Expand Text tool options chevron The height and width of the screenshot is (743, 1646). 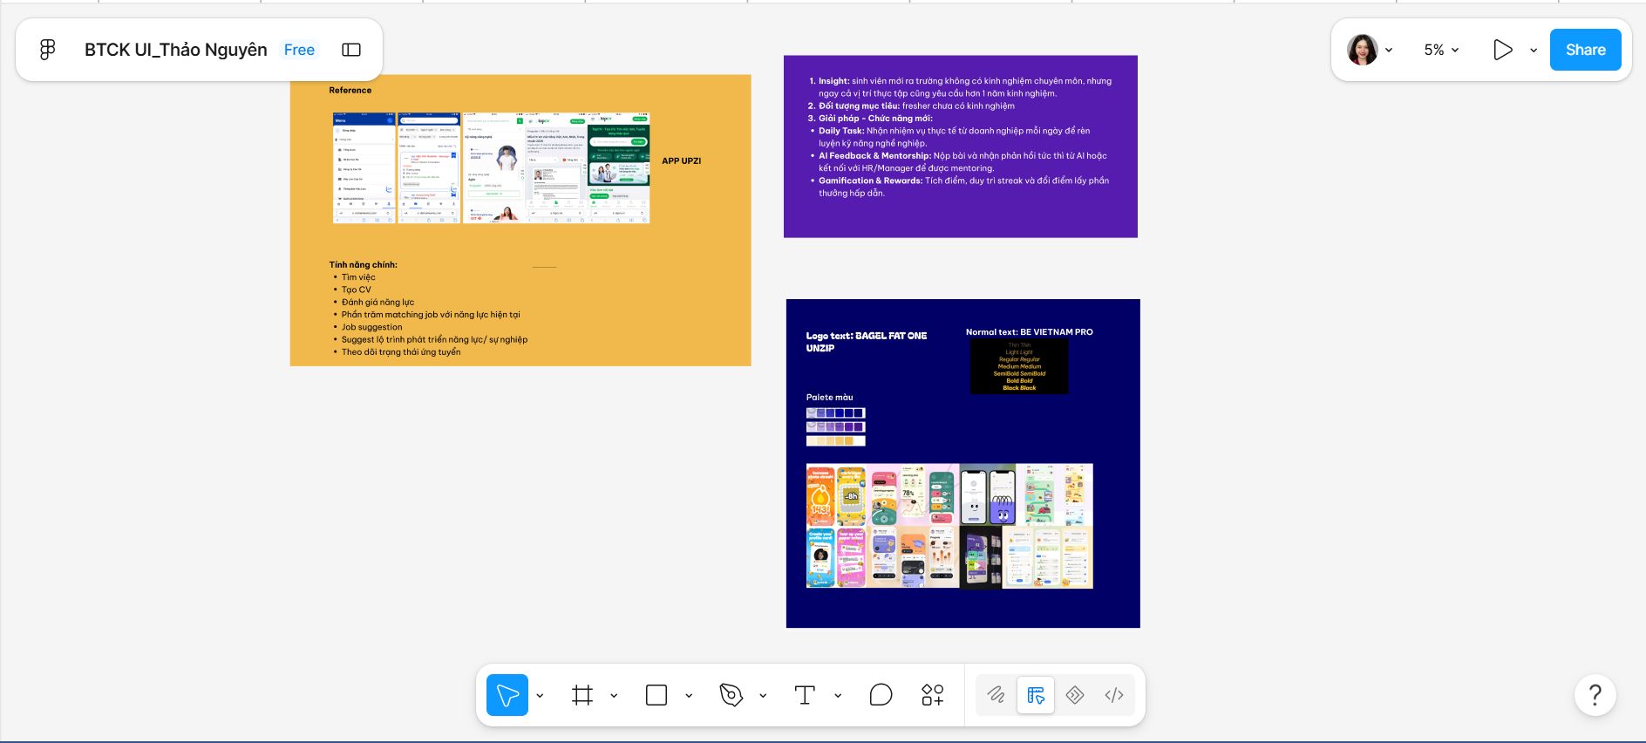click(x=838, y=695)
